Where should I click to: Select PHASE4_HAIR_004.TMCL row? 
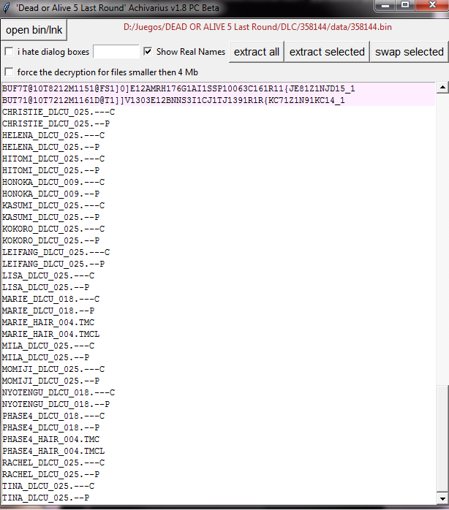[218, 452]
